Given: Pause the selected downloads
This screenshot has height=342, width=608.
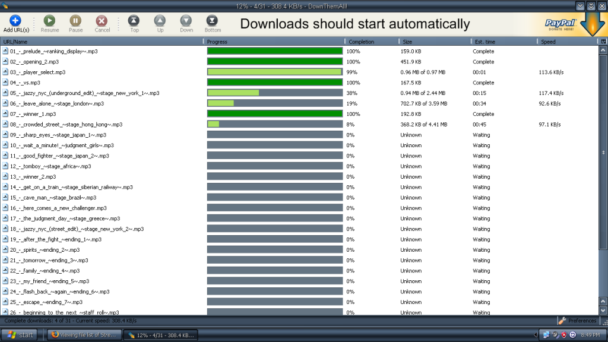Looking at the screenshot, I should [76, 21].
